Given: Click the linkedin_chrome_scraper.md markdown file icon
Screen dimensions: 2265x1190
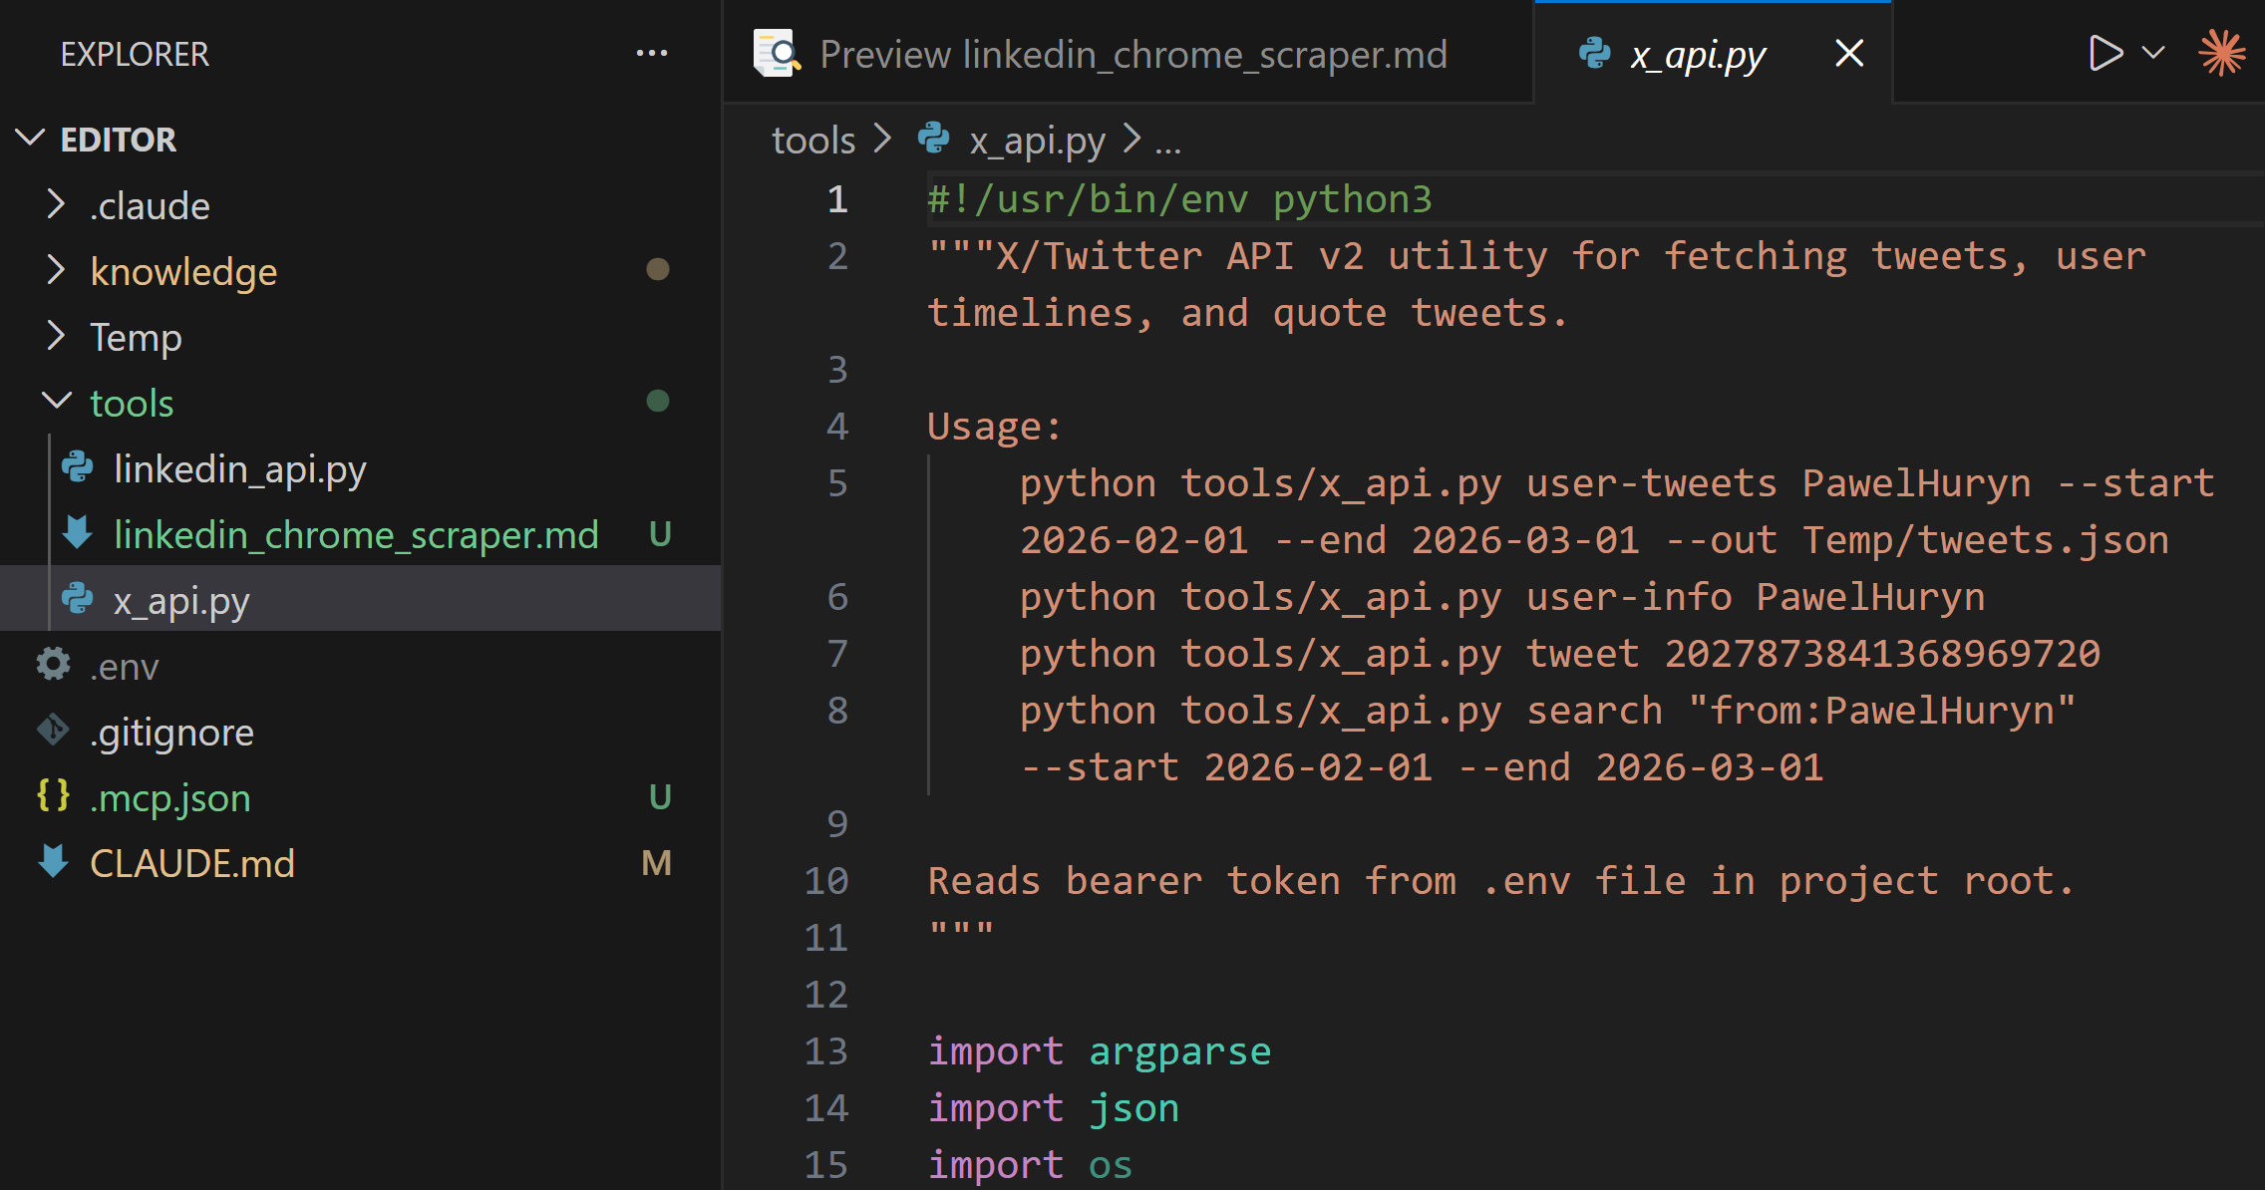Looking at the screenshot, I should 78,534.
